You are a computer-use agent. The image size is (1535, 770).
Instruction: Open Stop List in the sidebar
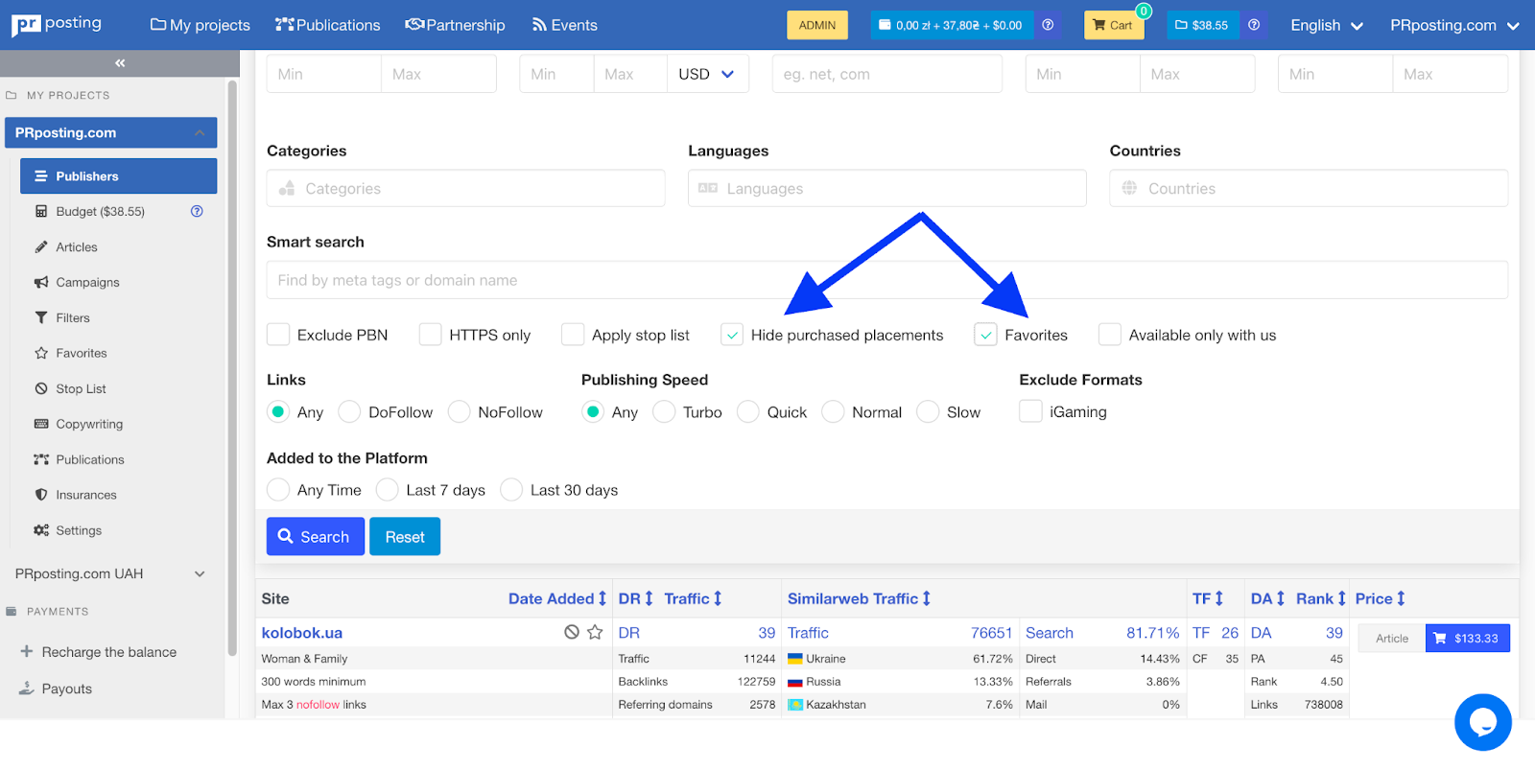[x=81, y=389]
